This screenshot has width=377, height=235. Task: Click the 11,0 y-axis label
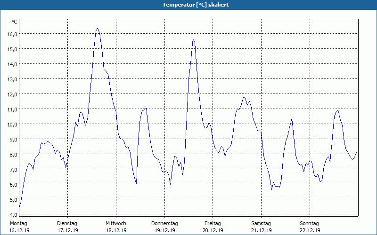point(12,110)
